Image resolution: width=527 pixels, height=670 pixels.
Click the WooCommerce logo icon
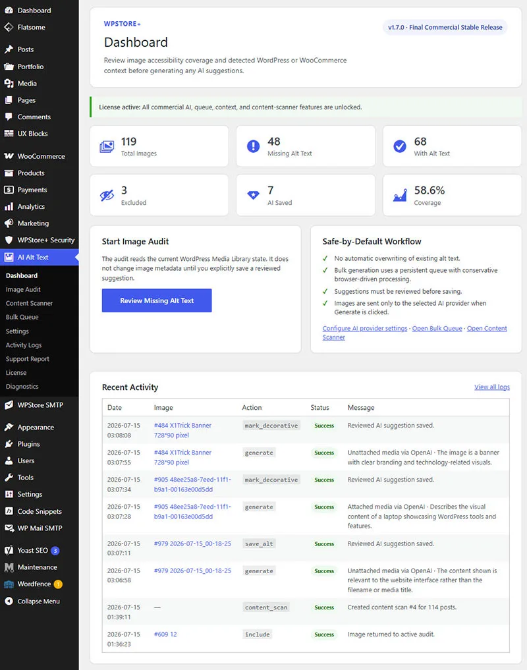(9, 156)
